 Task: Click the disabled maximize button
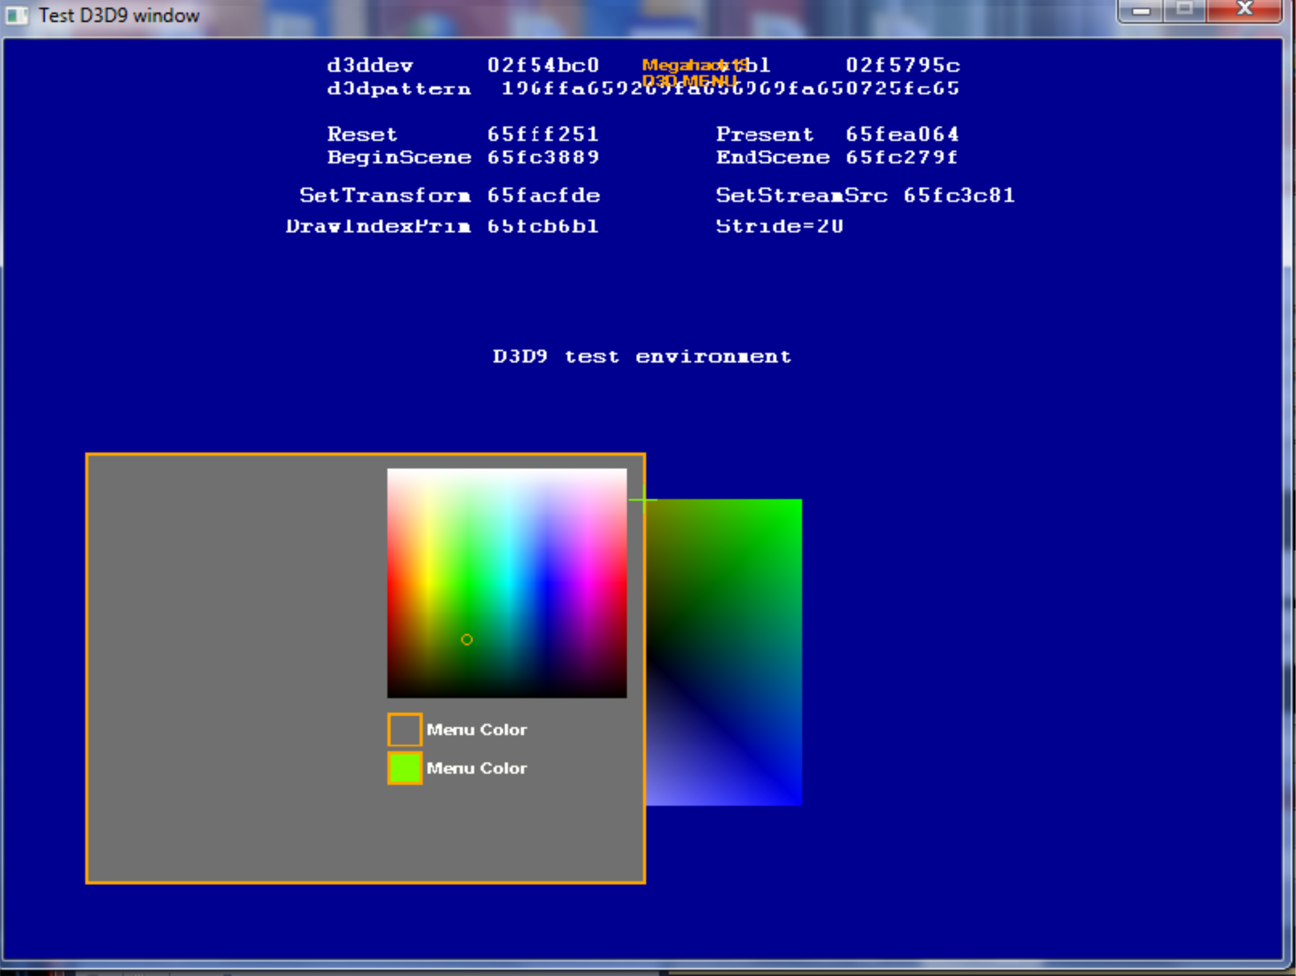pyautogui.click(x=1185, y=10)
